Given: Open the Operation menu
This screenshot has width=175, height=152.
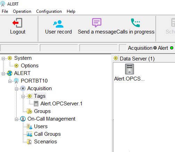Looking at the screenshot, I should [x=22, y=11].
